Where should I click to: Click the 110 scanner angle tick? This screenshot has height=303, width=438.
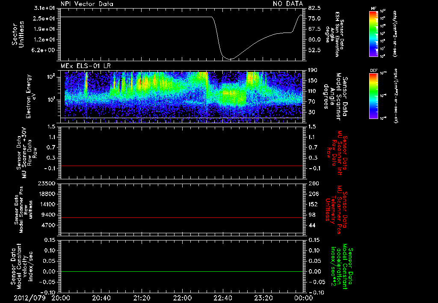click(313, 91)
